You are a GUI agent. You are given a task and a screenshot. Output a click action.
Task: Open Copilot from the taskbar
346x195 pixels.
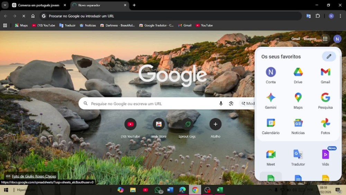pos(120,190)
